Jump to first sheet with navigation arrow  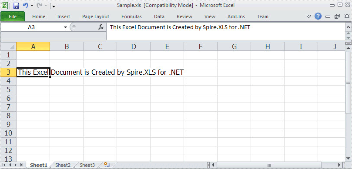4,165
